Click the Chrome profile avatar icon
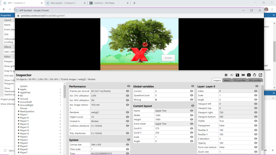This screenshot has height=155, width=276. (266, 9)
